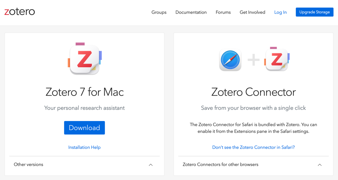Open the Installation Help link
This screenshot has width=338, height=180.
click(84, 147)
